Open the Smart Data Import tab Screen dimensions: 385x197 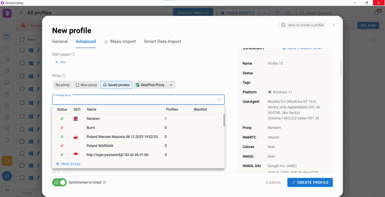(x=162, y=41)
